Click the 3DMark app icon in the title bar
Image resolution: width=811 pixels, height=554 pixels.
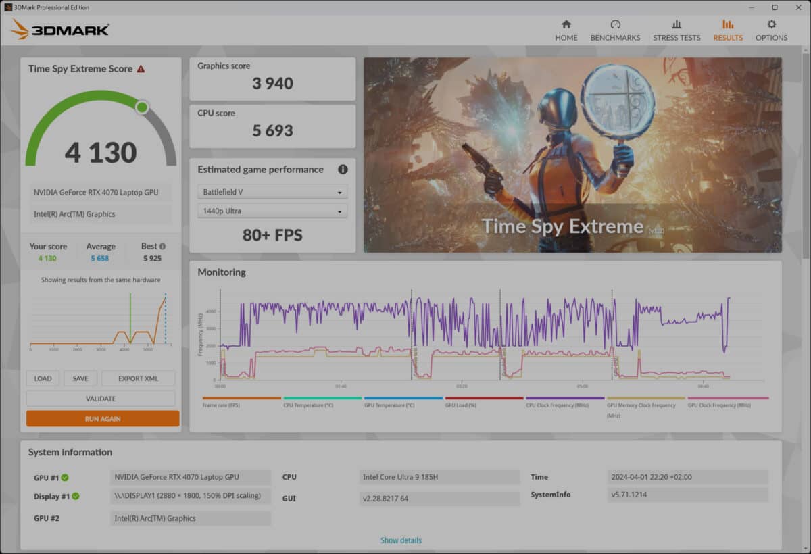point(7,7)
